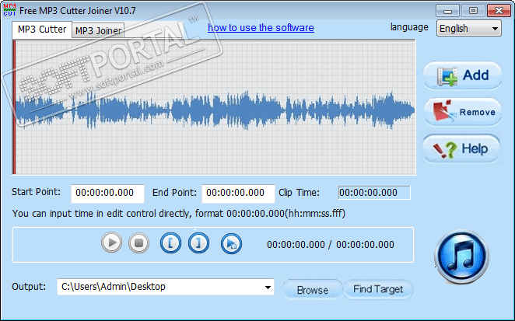Remove the loaded audio file

461,112
